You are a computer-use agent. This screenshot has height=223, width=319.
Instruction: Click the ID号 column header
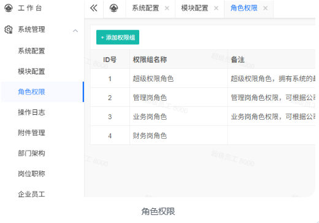point(110,60)
